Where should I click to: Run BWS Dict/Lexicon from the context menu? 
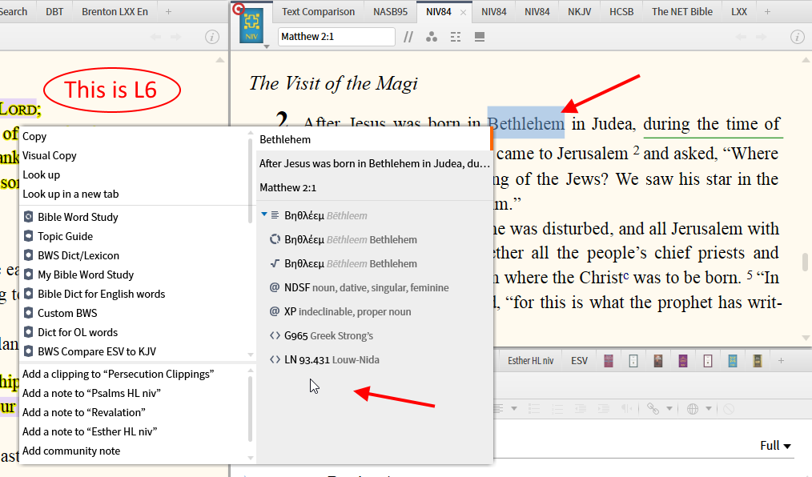pyautogui.click(x=78, y=255)
